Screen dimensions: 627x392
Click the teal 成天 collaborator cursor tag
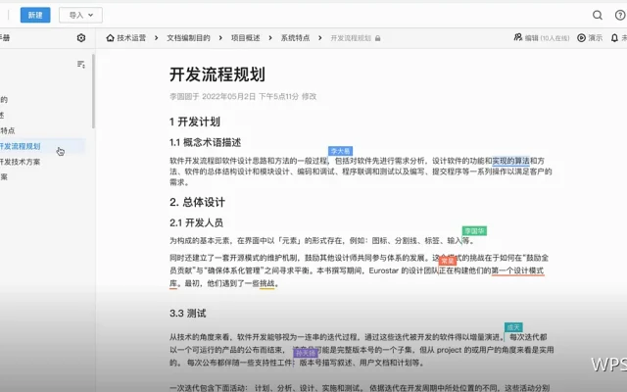click(x=513, y=327)
